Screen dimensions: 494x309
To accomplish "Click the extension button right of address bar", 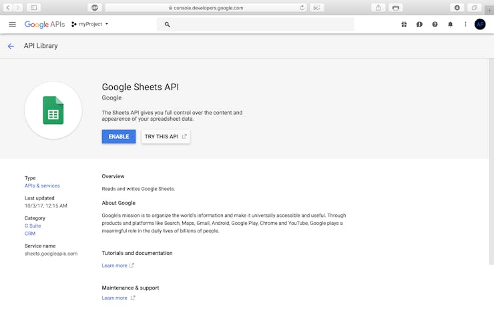I will tap(316, 7).
